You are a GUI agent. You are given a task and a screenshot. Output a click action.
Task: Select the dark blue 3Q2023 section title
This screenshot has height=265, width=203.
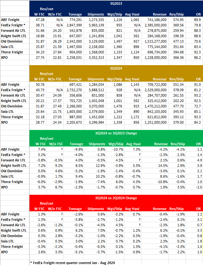point(116,3)
